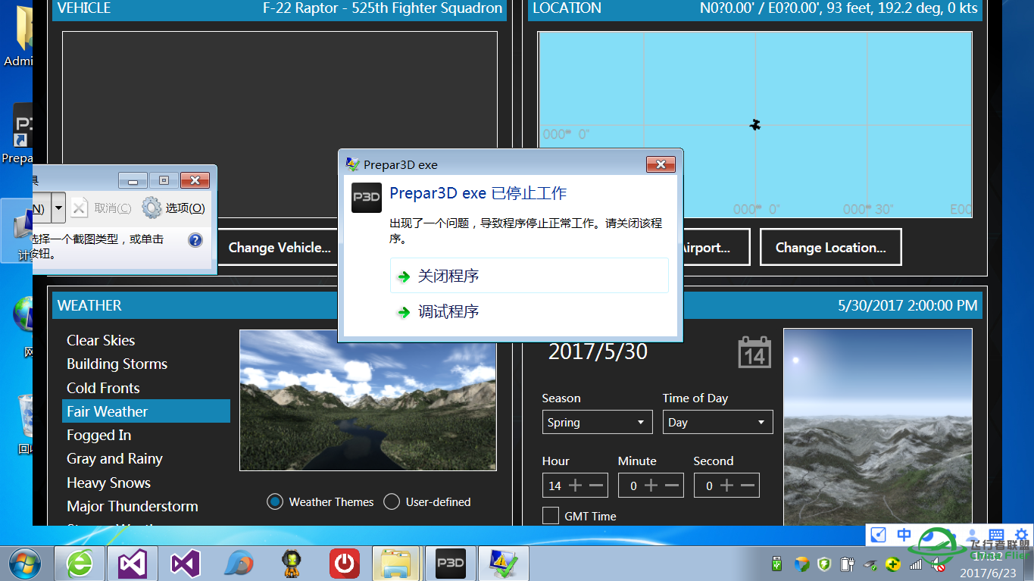
Task: Click the Change Location... button
Action: pyautogui.click(x=830, y=247)
